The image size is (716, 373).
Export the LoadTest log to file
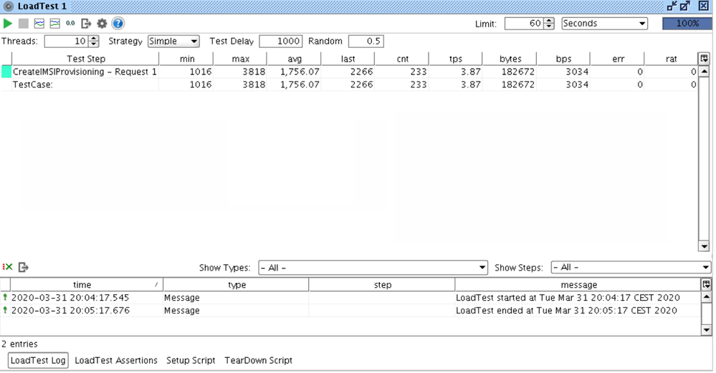(x=24, y=267)
